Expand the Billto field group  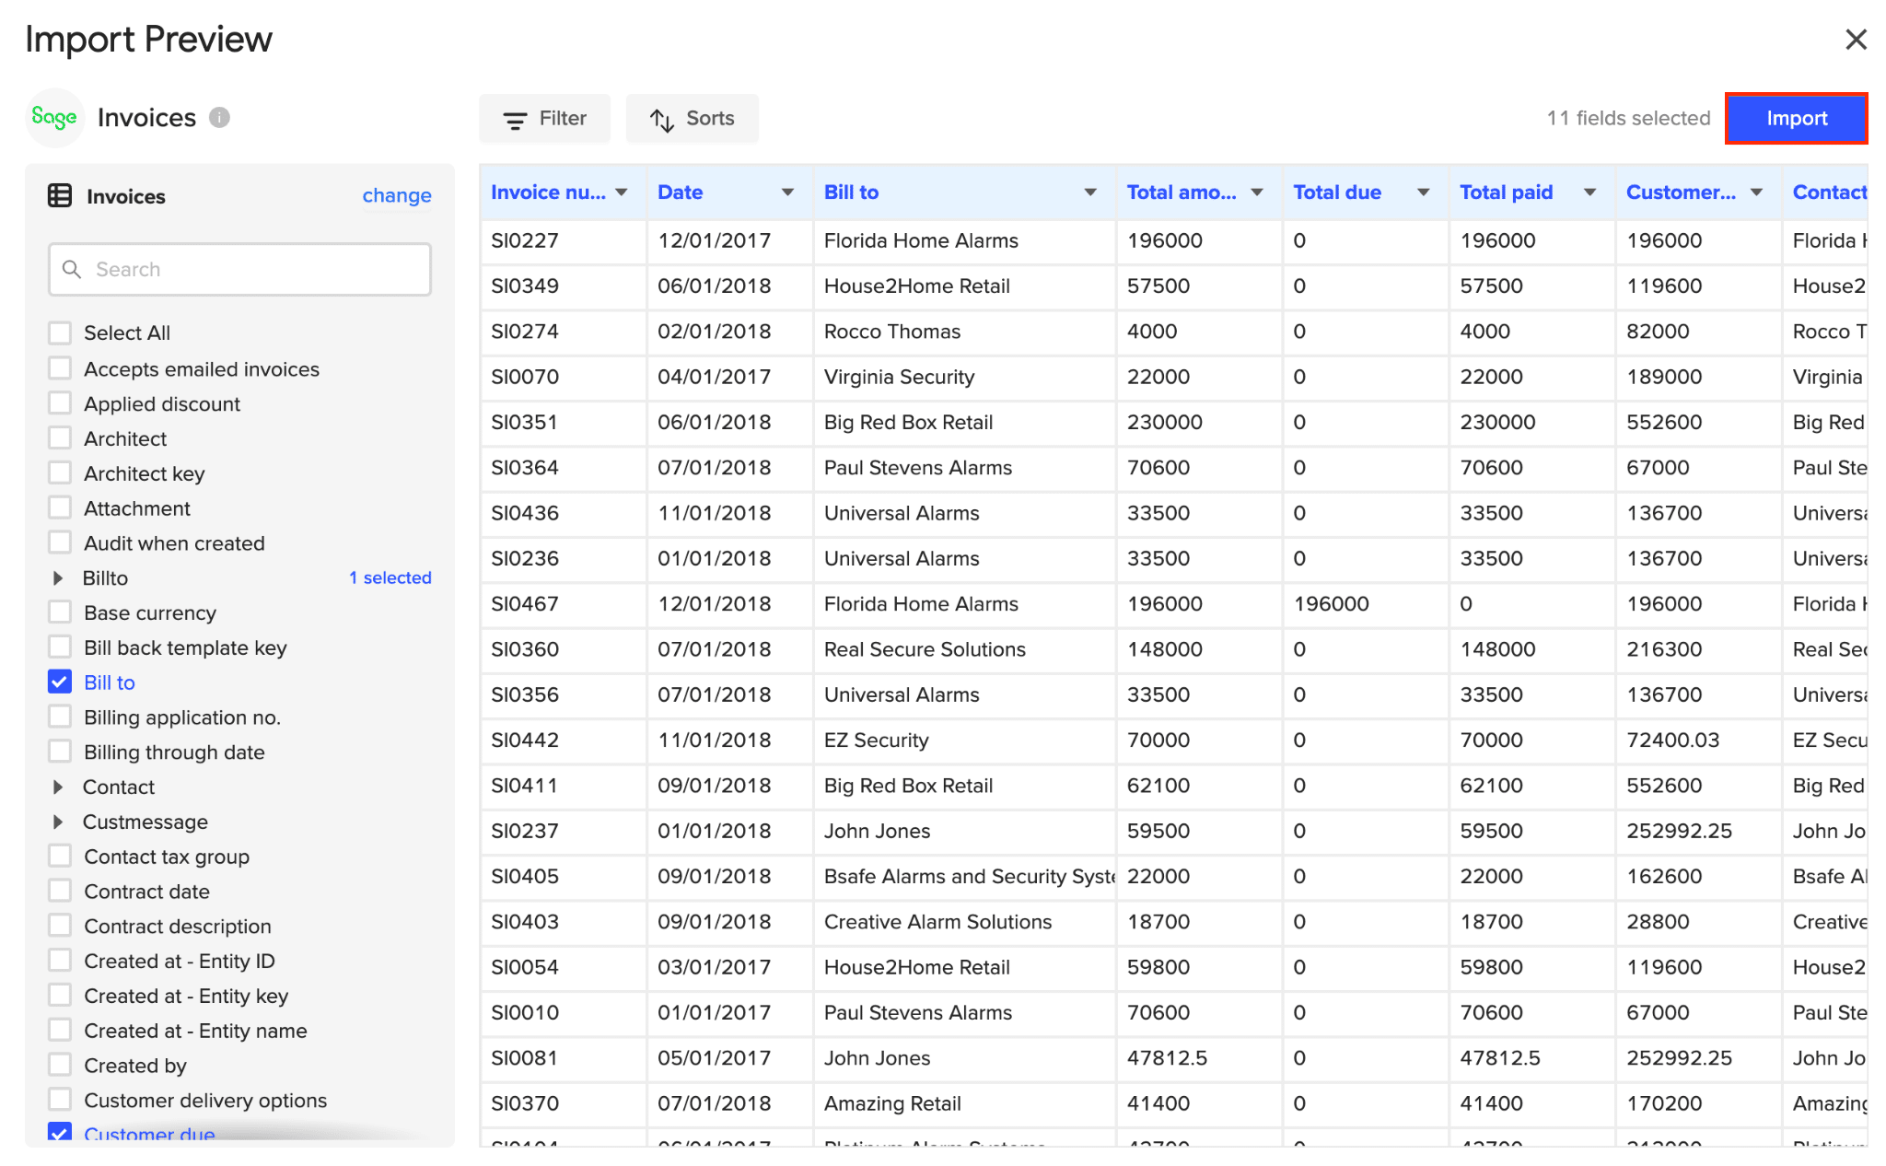click(58, 577)
